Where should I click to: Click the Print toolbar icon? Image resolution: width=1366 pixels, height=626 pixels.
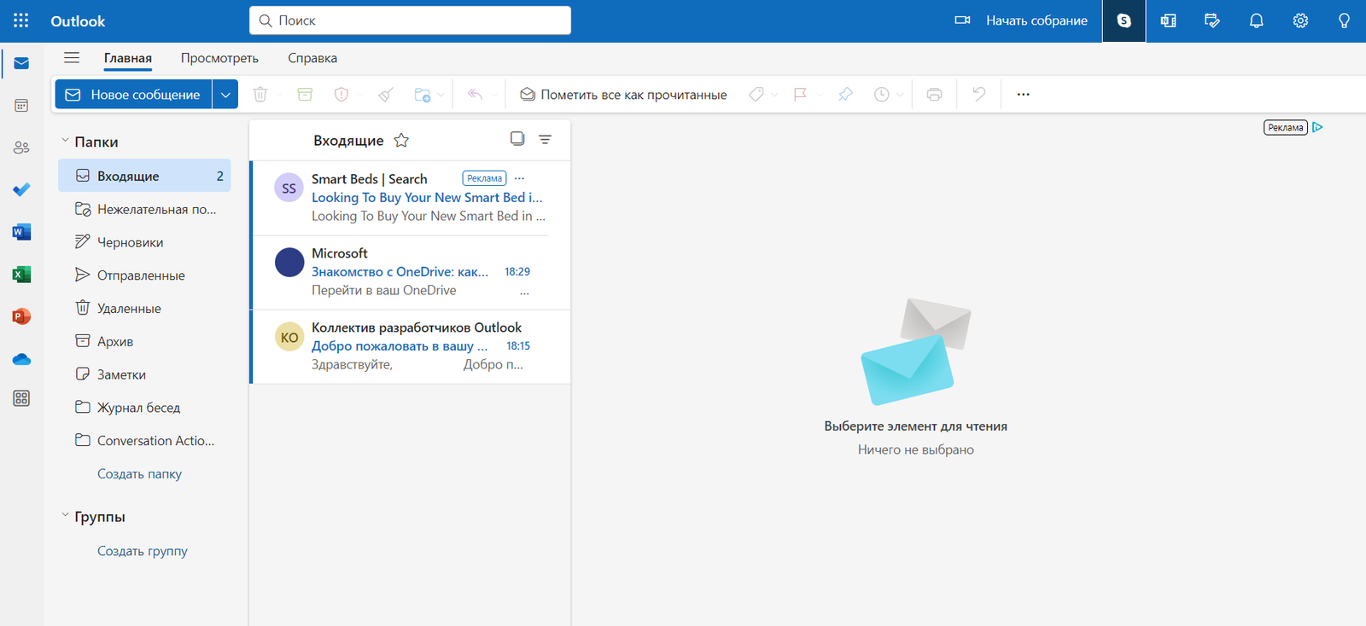935,95
